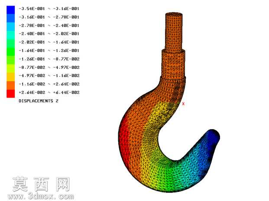Click the red legend color swatch
The image size is (269, 201).
11,94
